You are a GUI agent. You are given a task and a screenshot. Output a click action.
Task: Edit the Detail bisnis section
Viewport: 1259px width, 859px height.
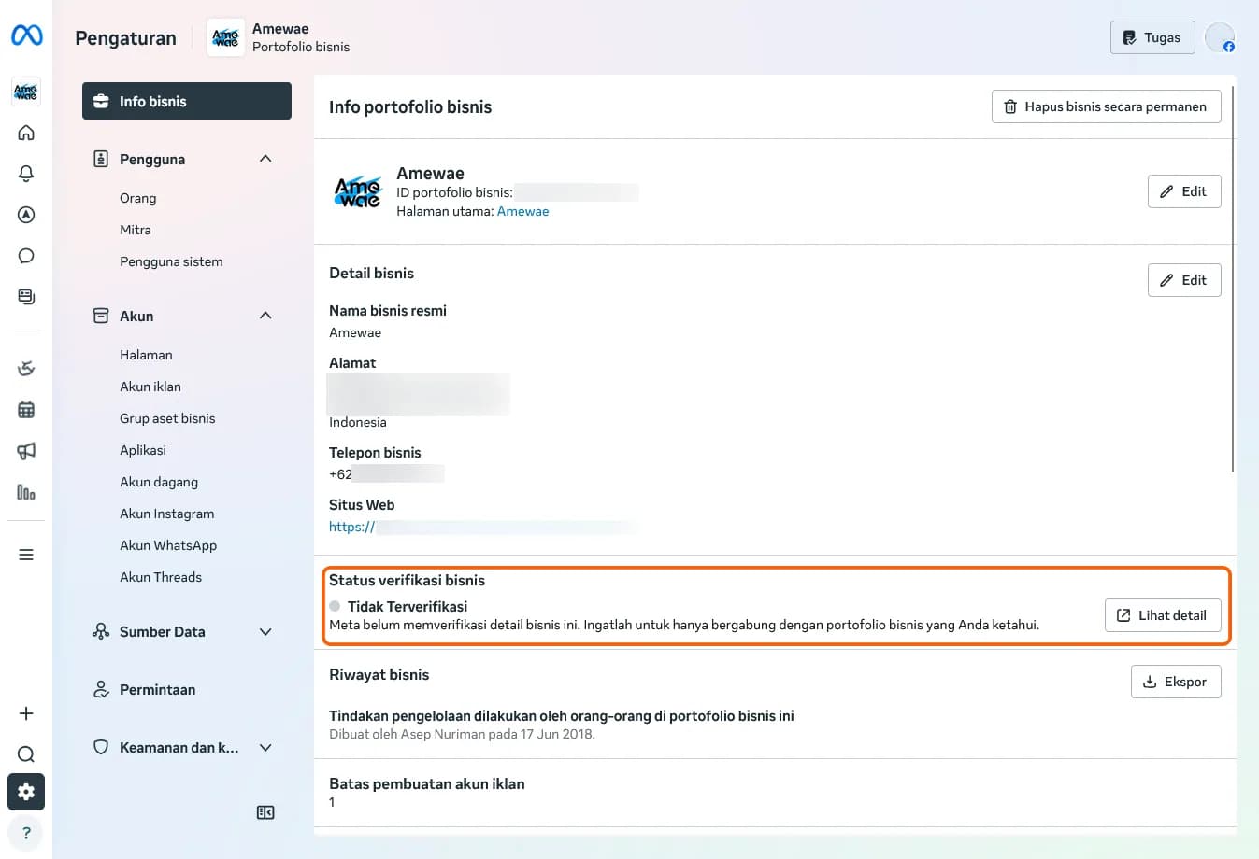(x=1184, y=280)
